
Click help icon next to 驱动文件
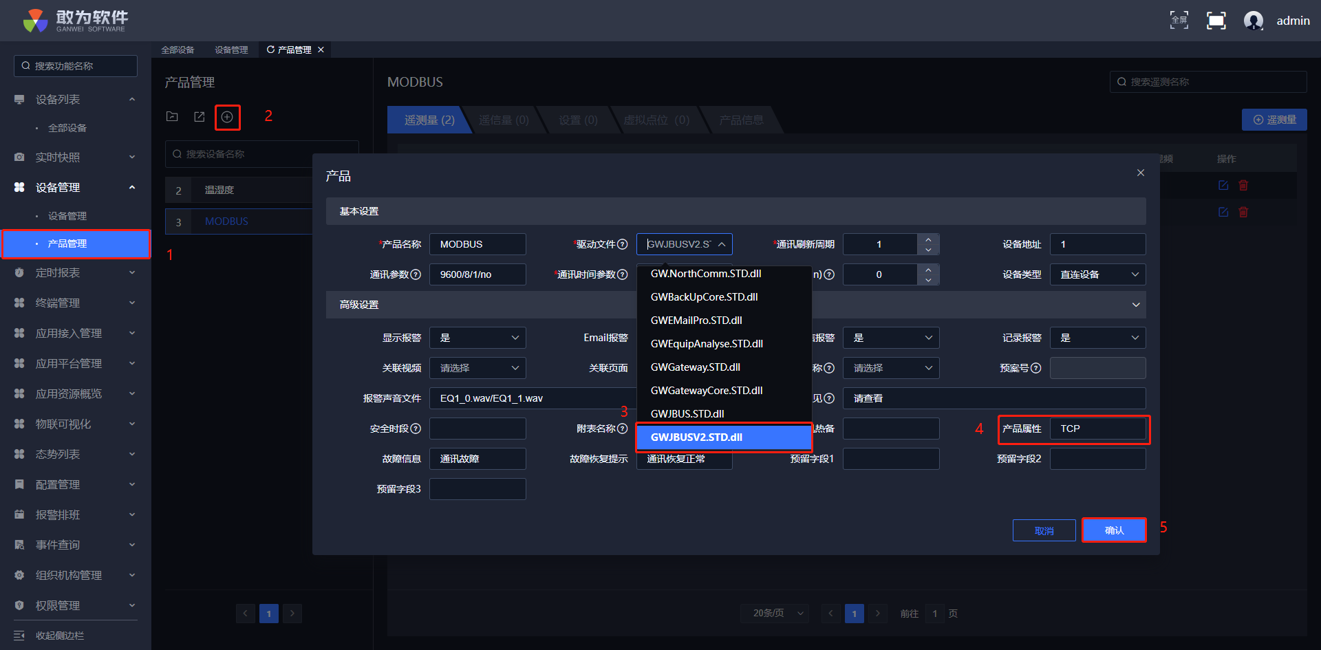623,244
